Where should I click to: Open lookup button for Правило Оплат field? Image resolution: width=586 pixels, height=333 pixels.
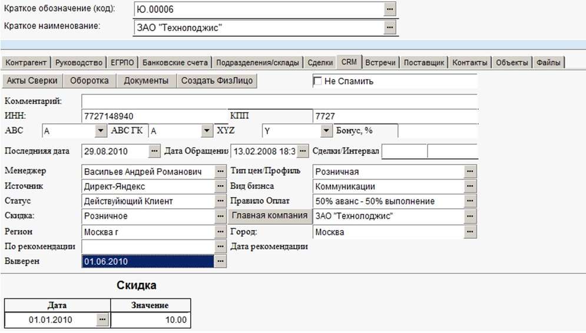tap(470, 201)
